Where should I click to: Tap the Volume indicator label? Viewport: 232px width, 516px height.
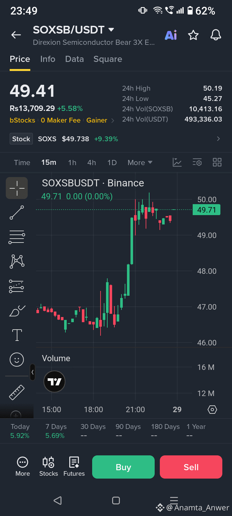click(x=56, y=358)
